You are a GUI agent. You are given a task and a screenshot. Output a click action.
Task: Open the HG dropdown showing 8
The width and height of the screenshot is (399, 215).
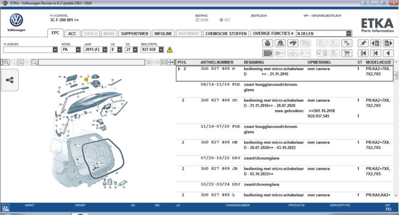[x=120, y=50]
